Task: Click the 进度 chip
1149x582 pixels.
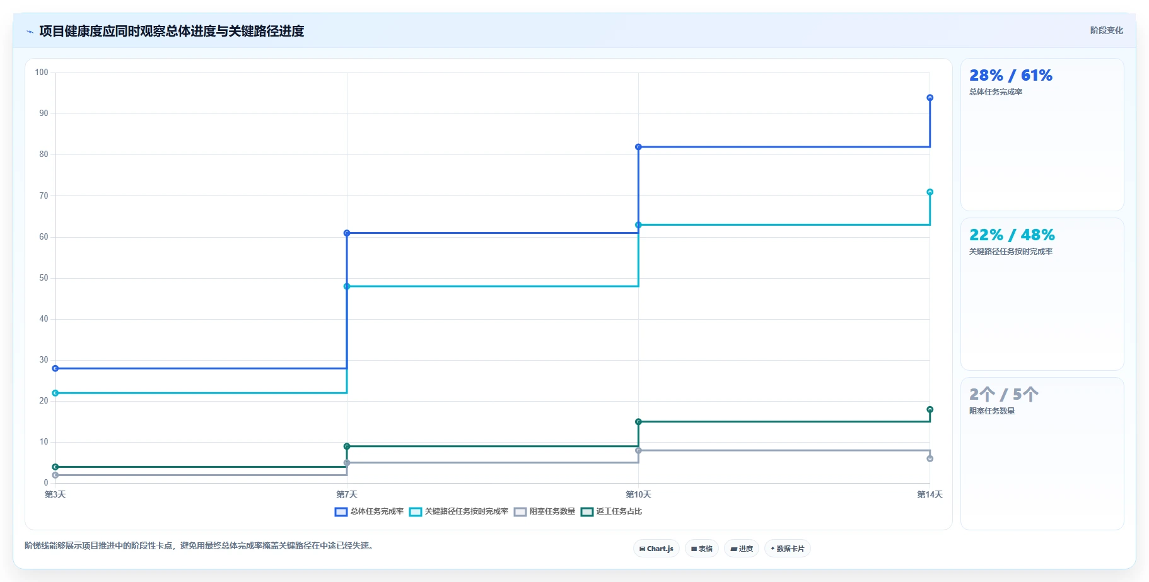Action: point(742,549)
